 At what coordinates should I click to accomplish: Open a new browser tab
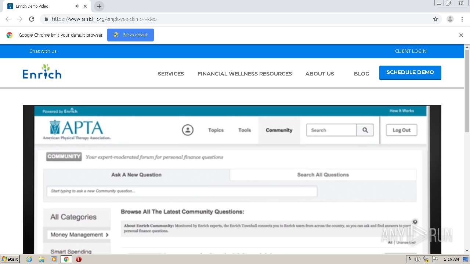pyautogui.click(x=99, y=6)
